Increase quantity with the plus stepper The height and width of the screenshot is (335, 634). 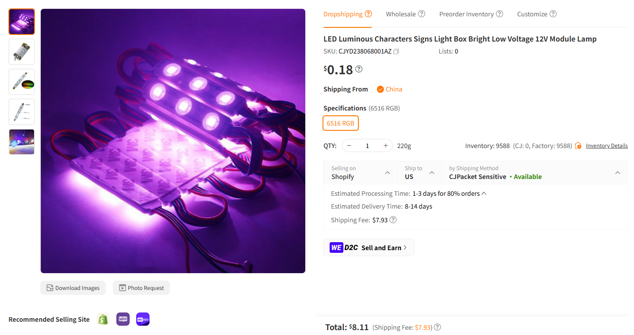385,145
